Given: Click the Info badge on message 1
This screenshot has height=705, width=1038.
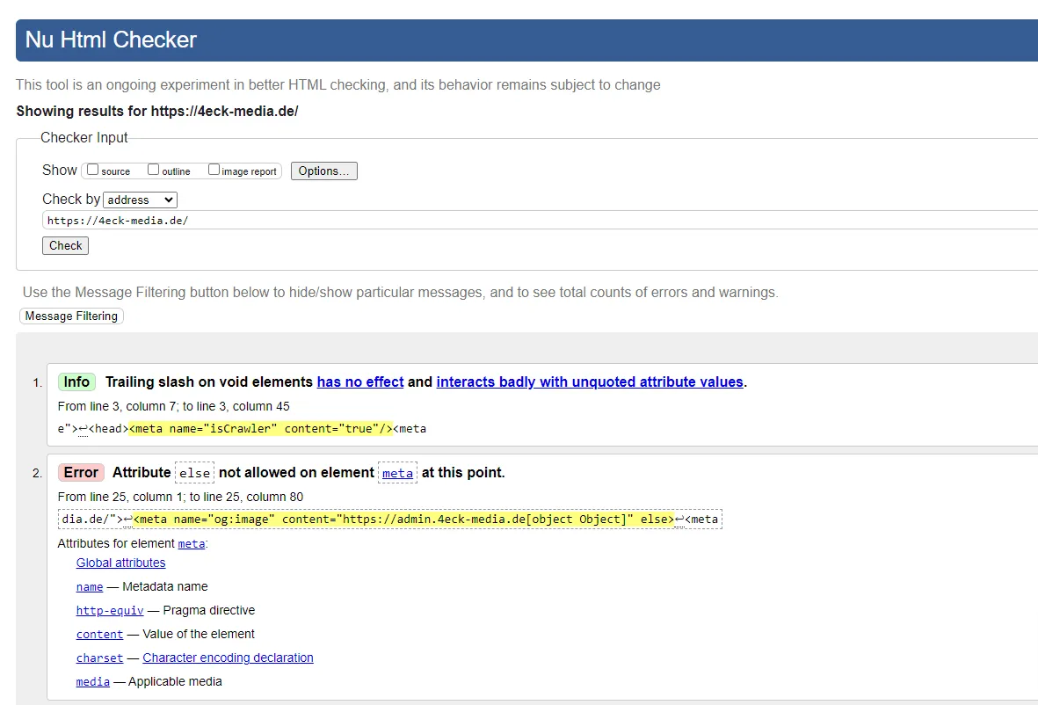Looking at the screenshot, I should 76,382.
